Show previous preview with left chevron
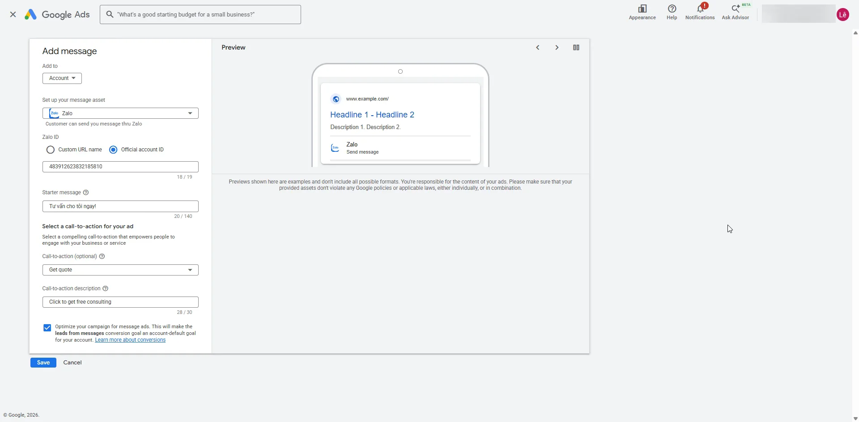The image size is (859, 422). click(x=538, y=47)
